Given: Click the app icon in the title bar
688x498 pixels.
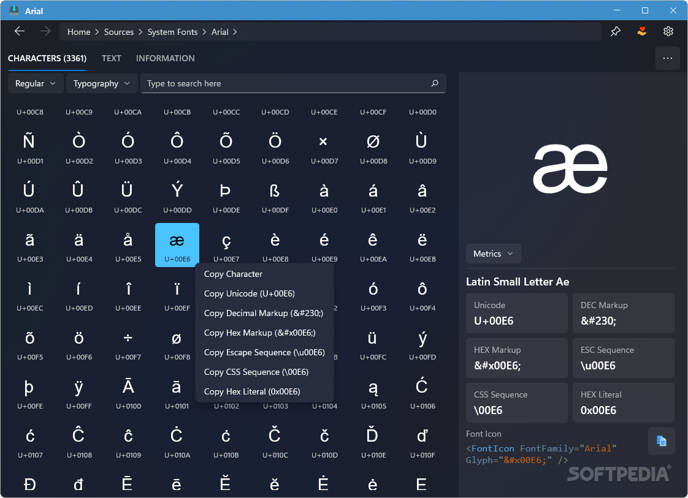Looking at the screenshot, I should 14,10.
